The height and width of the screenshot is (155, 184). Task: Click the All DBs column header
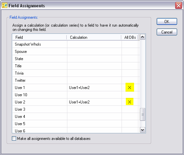click(130, 37)
